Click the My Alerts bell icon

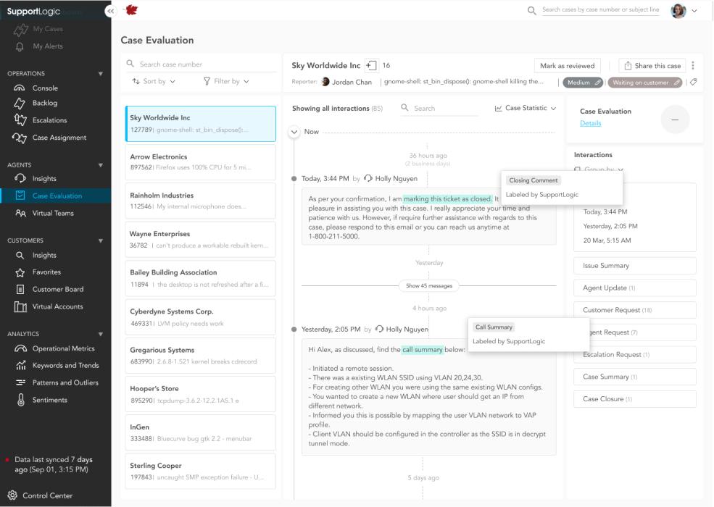pos(20,46)
